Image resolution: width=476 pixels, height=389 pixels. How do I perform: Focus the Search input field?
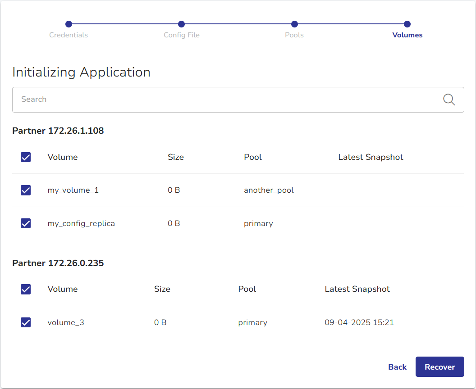[225, 100]
